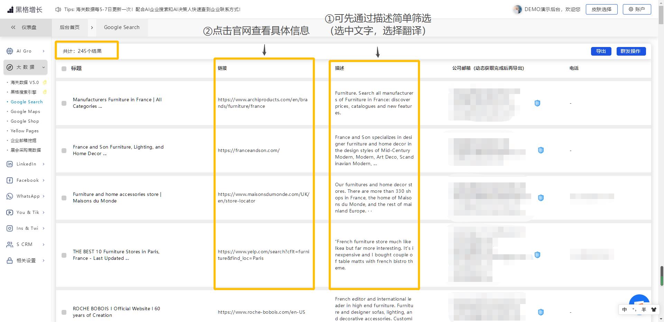This screenshot has width=664, height=322.
Task: Click the blue 导出 export button
Action: pos(601,51)
